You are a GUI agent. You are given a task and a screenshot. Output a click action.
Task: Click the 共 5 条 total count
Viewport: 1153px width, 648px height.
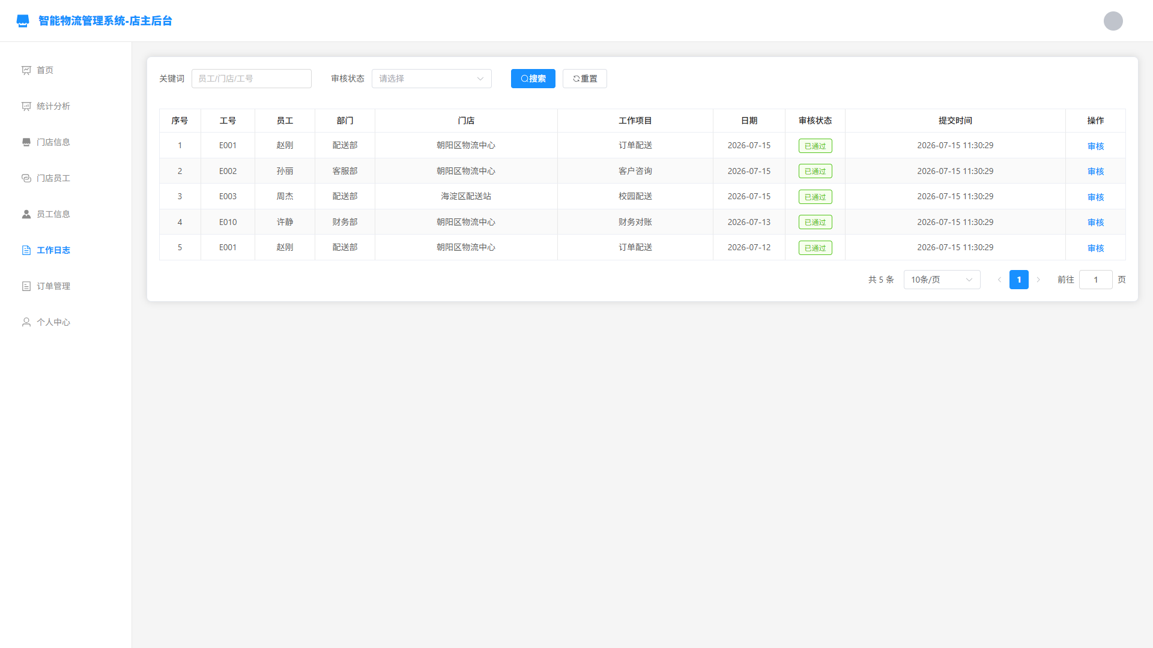[881, 280]
